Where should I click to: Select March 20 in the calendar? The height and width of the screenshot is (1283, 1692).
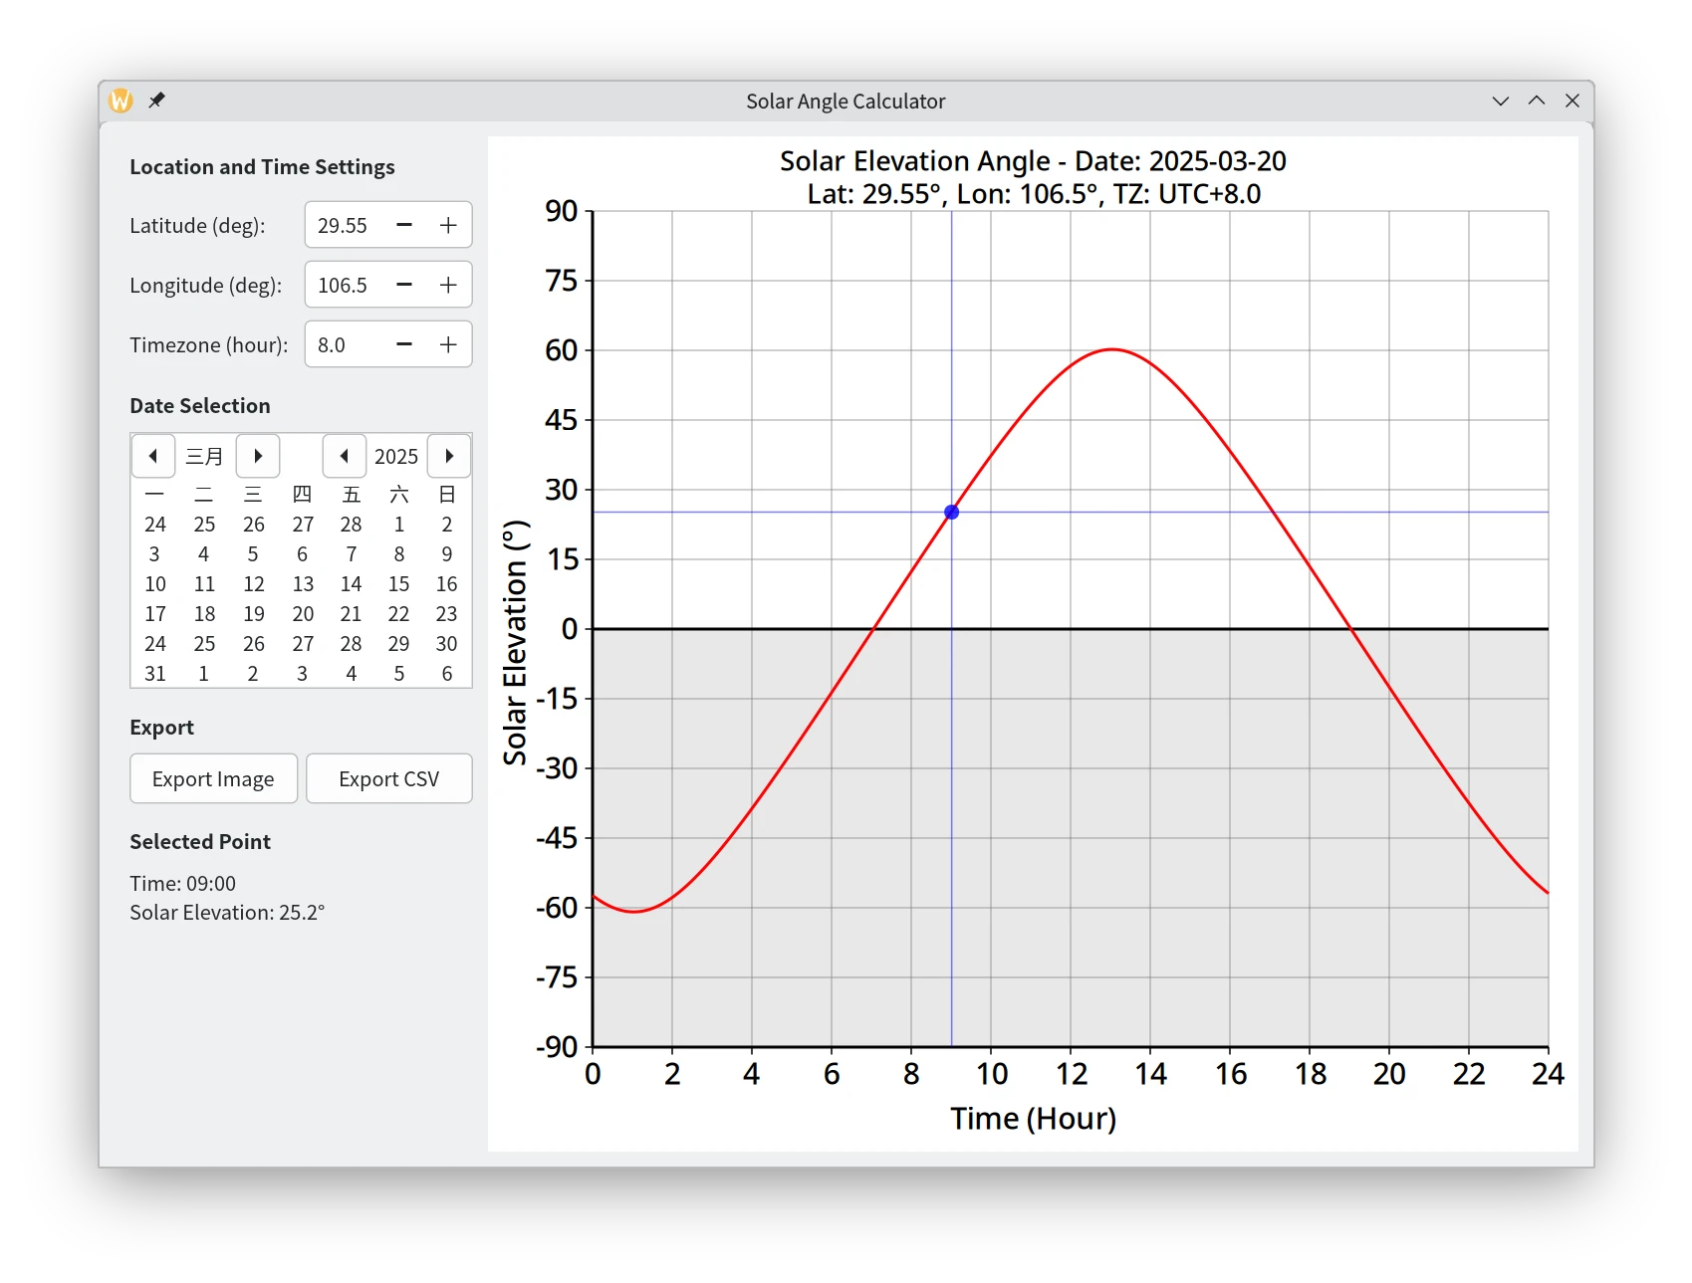pyautogui.click(x=303, y=614)
